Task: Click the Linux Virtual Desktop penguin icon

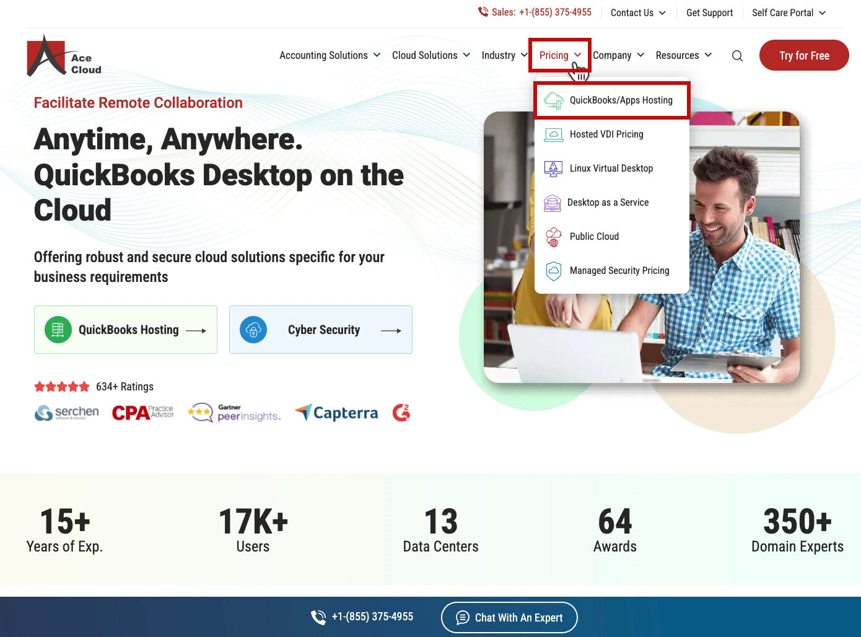Action: pos(553,168)
